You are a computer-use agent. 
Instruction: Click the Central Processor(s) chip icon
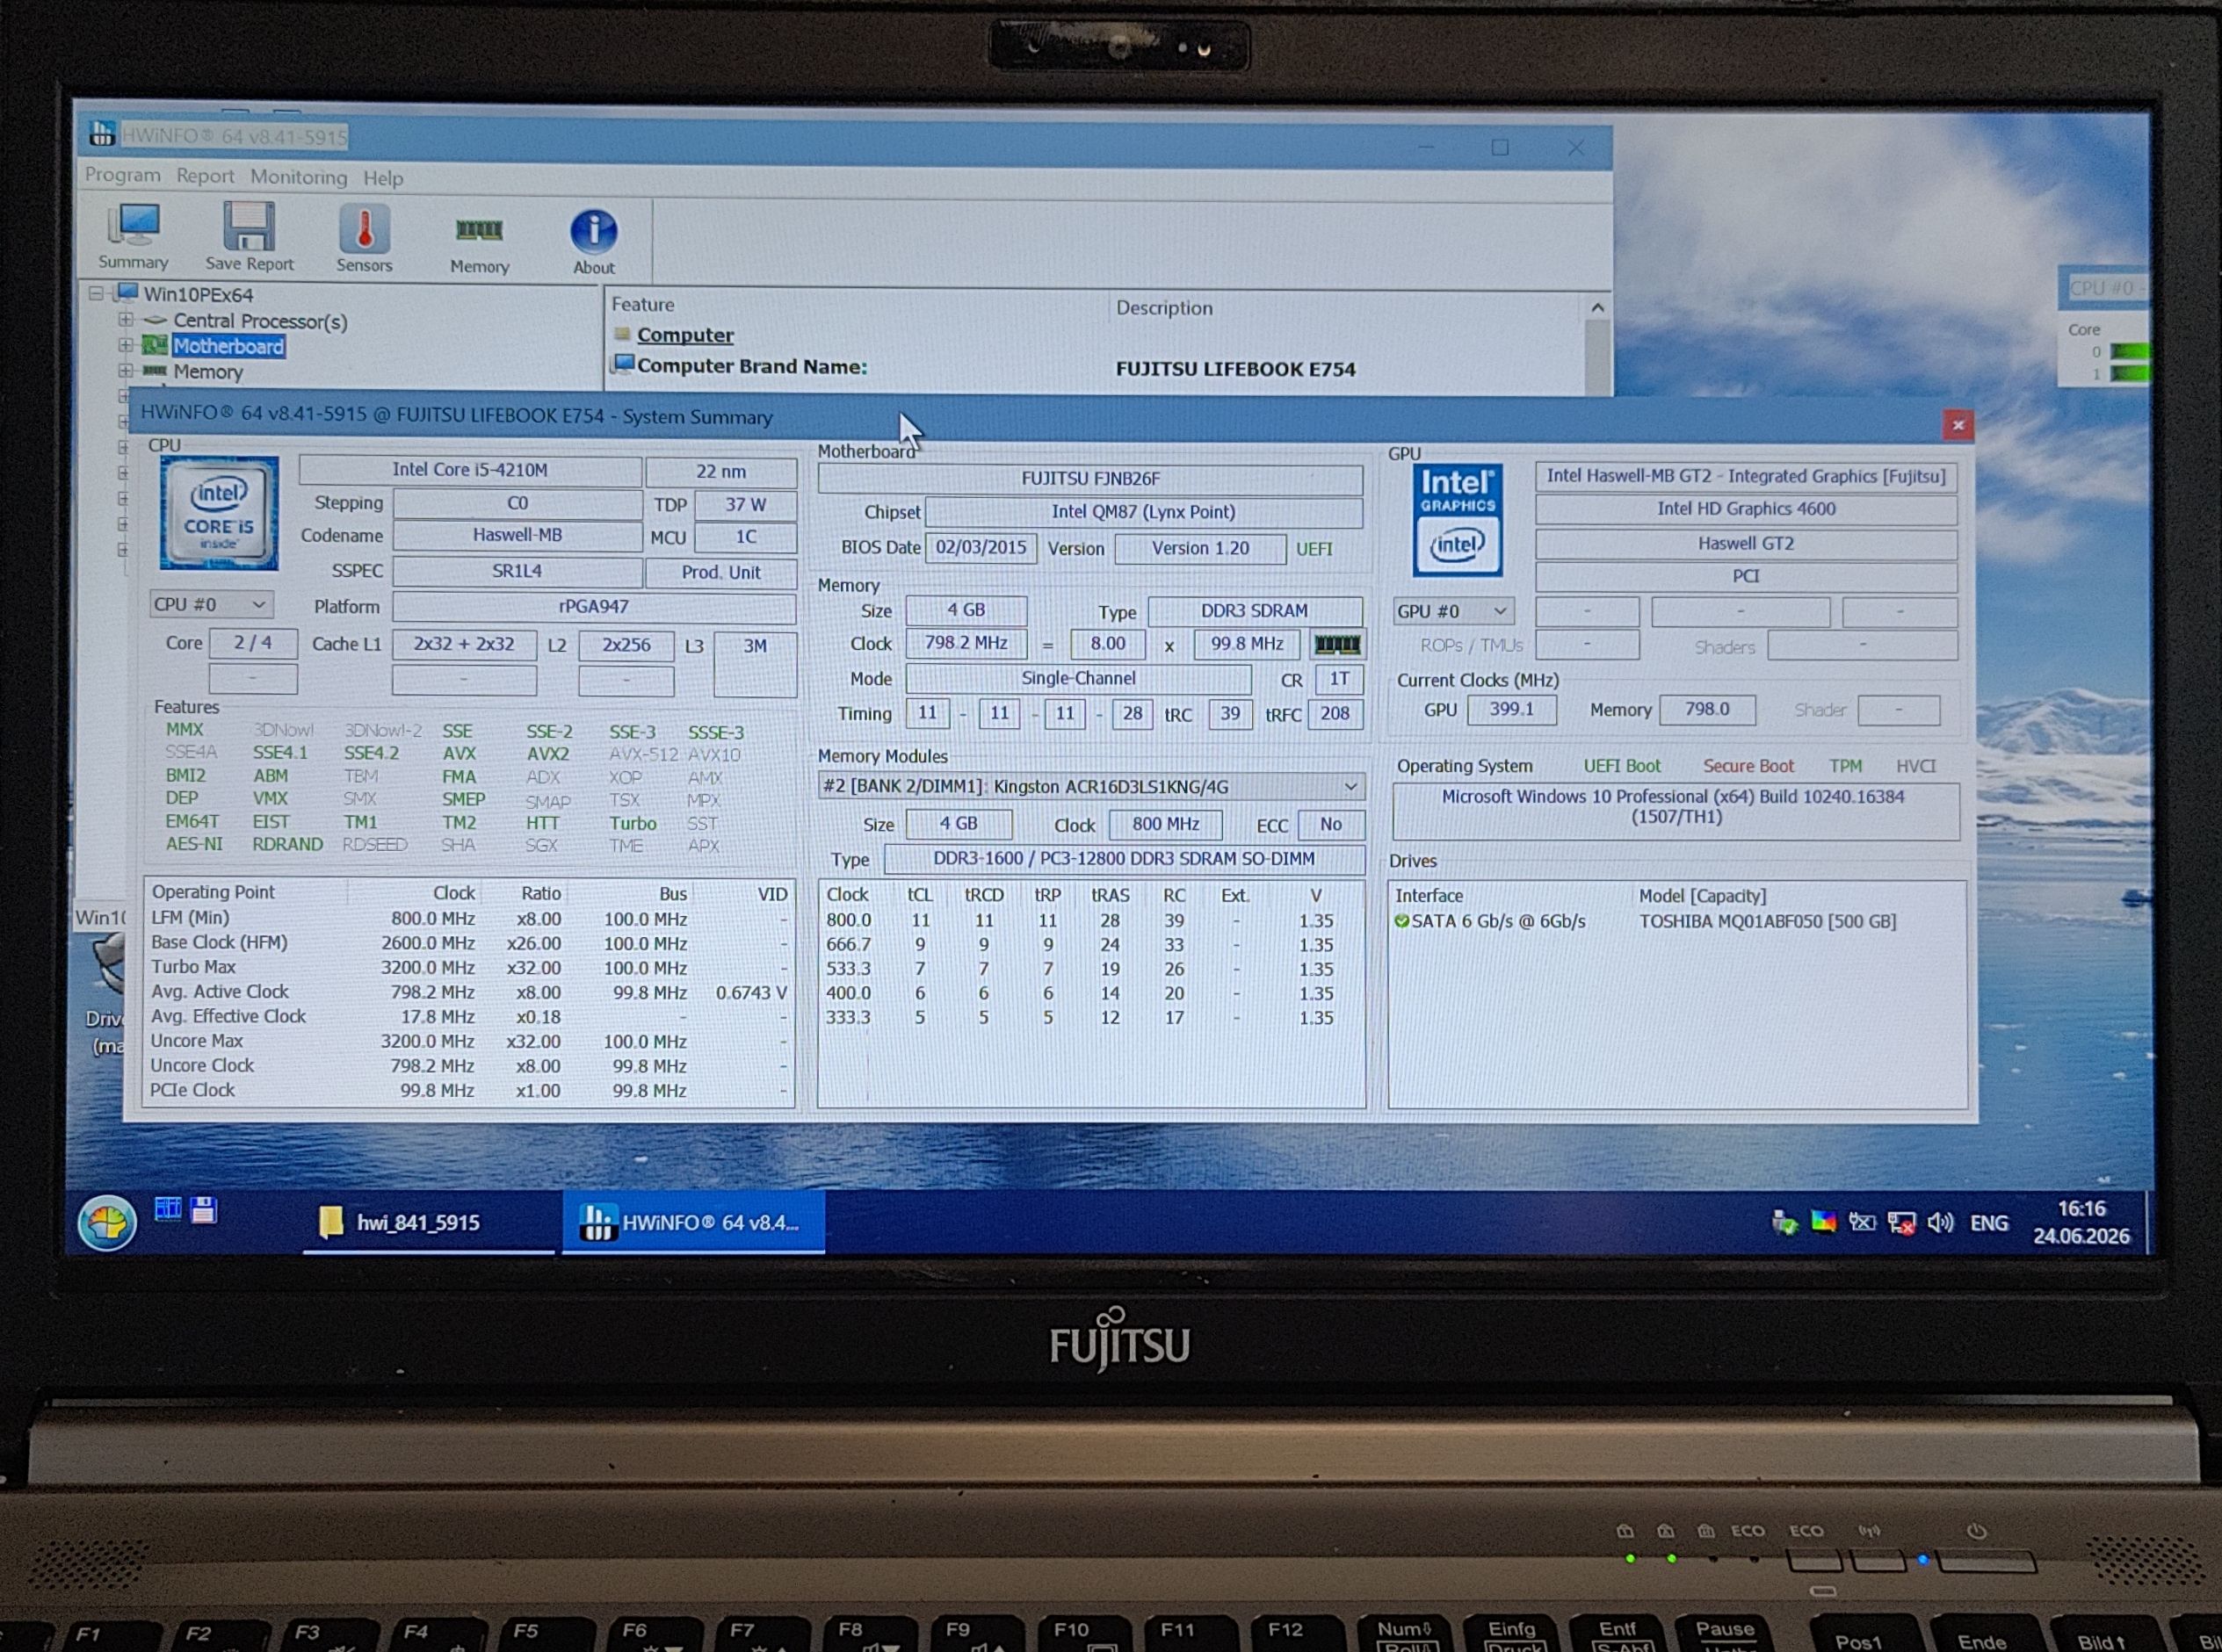click(x=154, y=320)
